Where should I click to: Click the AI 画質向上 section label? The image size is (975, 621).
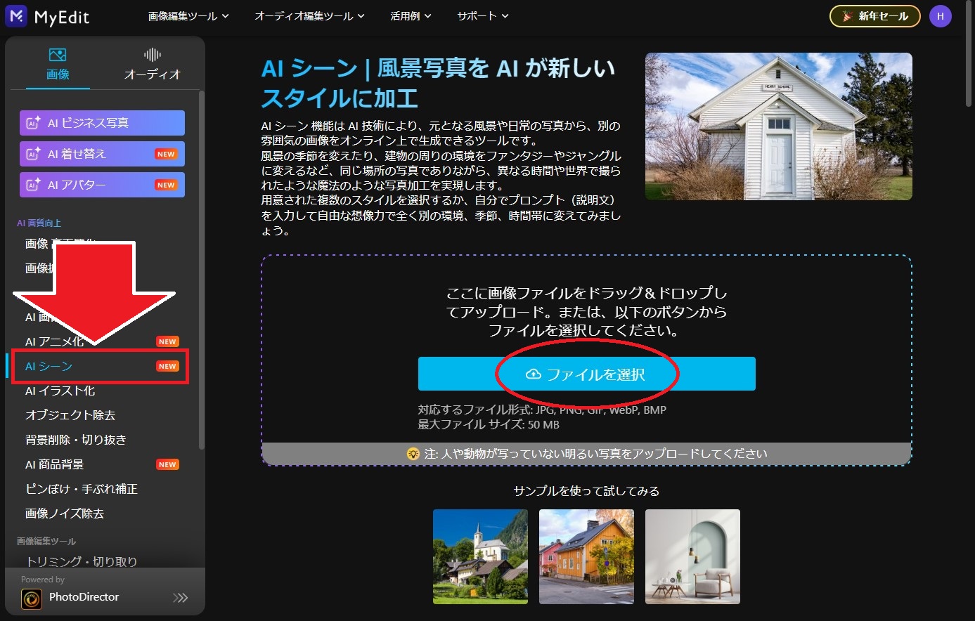(39, 223)
